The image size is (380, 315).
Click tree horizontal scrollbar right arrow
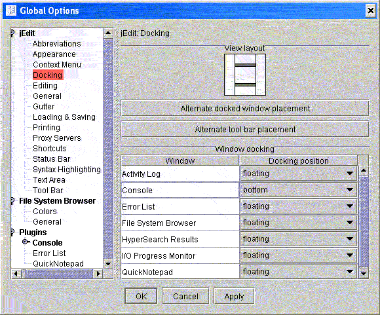(x=98, y=274)
